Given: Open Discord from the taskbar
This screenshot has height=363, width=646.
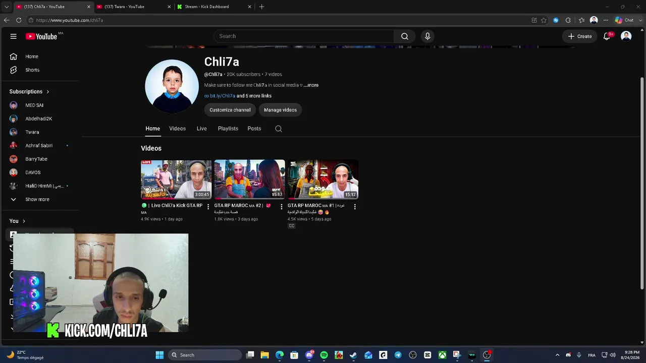Looking at the screenshot, I should (x=309, y=355).
